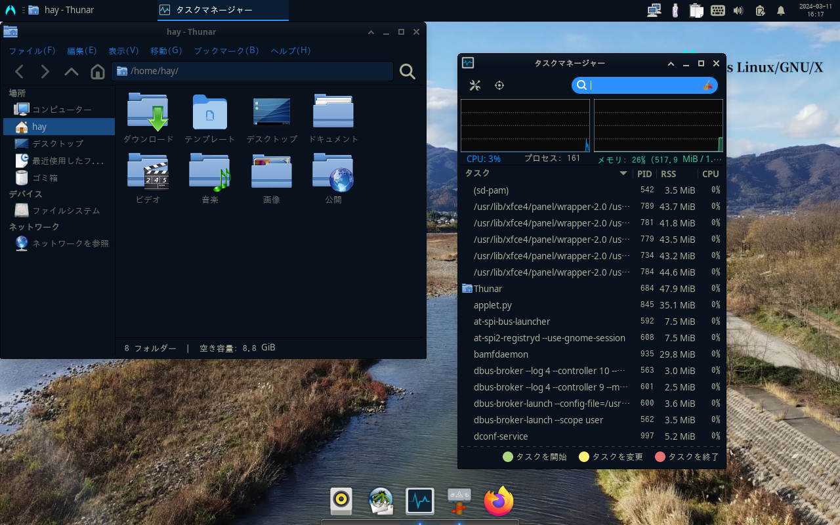Click the タスクを変更 button
The image size is (840, 525).
611,457
